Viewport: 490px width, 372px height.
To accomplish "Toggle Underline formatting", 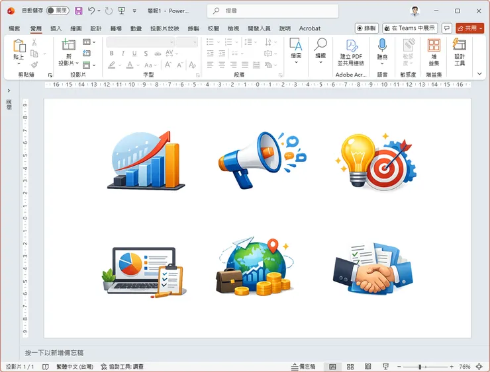I will (134, 54).
